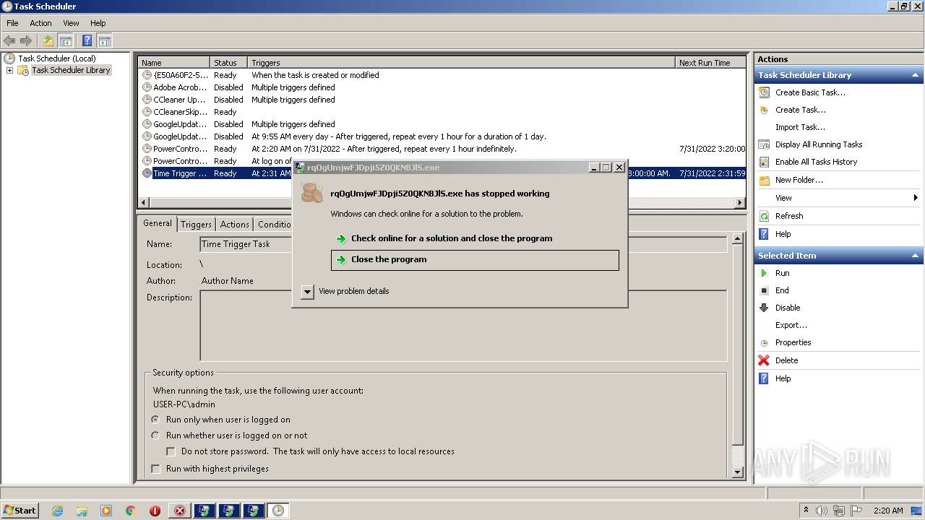925x520 pixels.
Task: Collapse the Selected Item section
Action: coord(916,256)
